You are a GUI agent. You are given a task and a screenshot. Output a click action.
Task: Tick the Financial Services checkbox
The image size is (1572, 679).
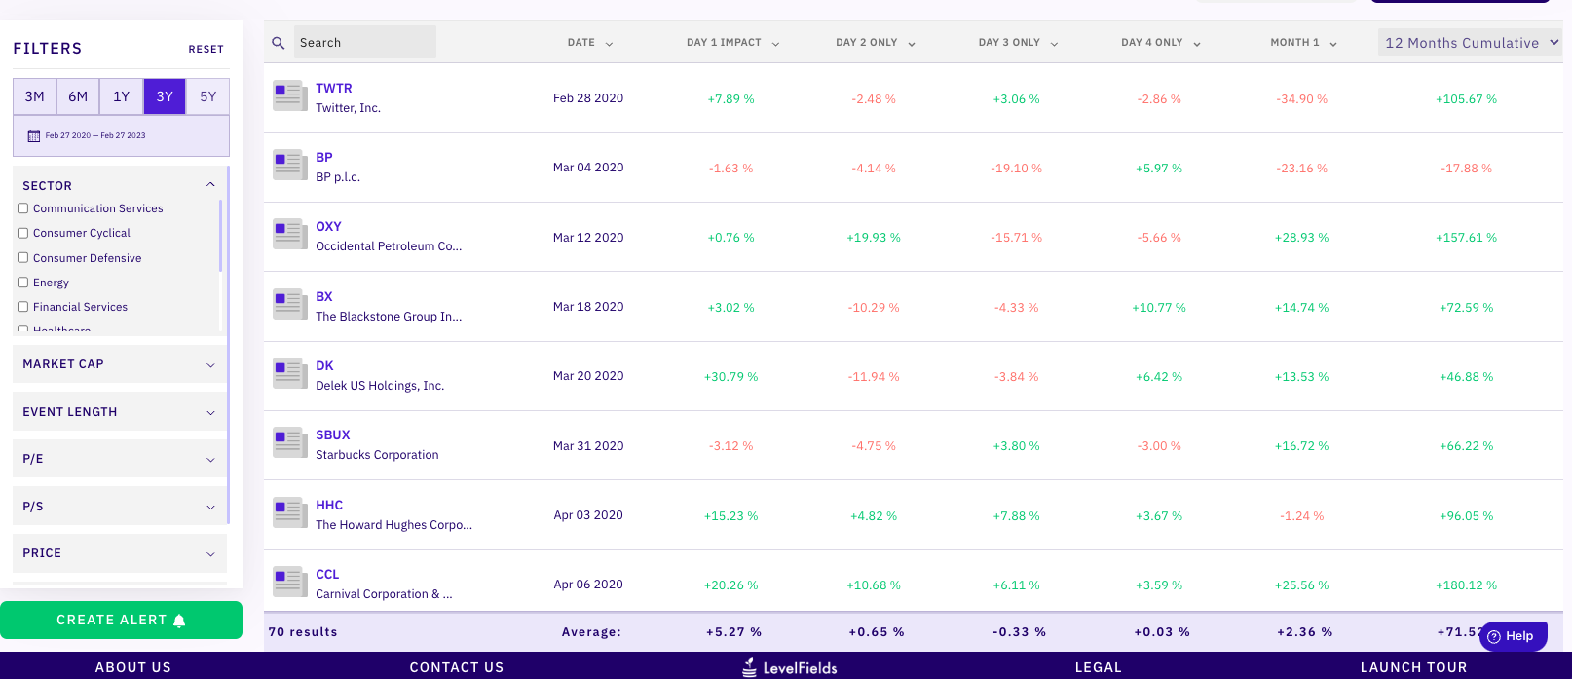pyautogui.click(x=22, y=307)
